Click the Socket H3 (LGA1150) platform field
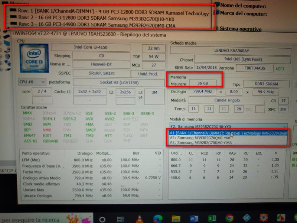Viewport: 297px width, 223px height. pyautogui.click(x=119, y=83)
